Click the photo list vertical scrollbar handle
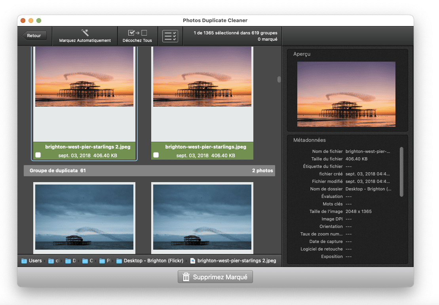 click(279, 79)
